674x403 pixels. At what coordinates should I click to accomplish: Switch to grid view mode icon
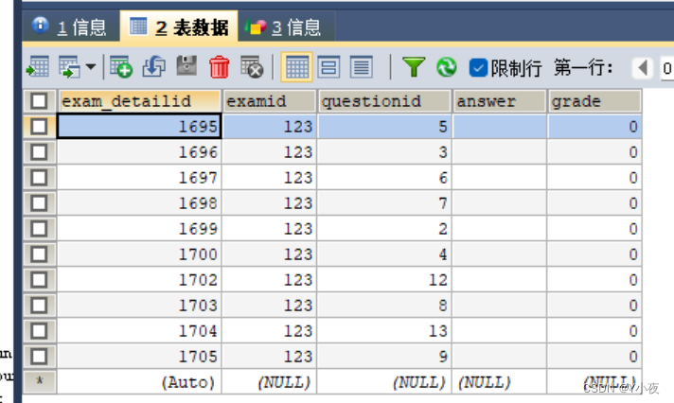296,67
